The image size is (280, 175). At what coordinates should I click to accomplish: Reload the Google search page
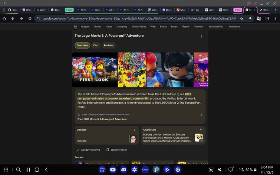click(30, 19)
